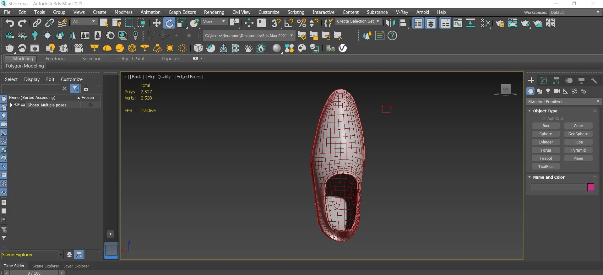Open Select by Name list
Viewport: 603px width, 275px height.
tap(117, 23)
